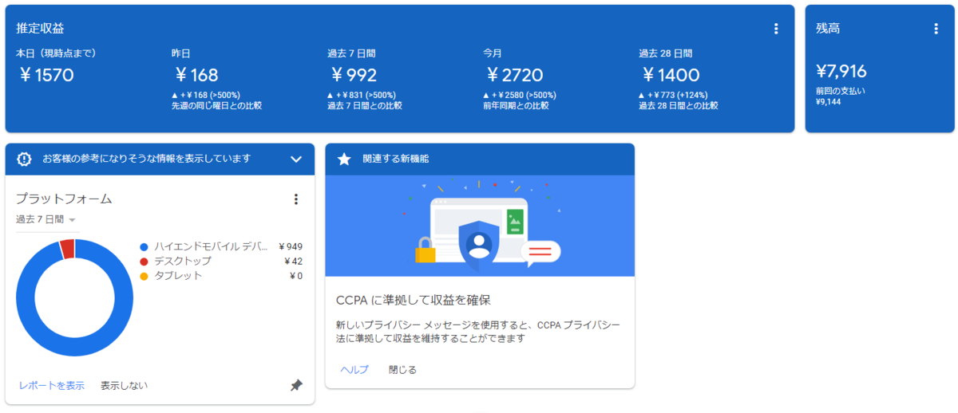Click the 前年同期との比較 text
958x413 pixels.
pos(516,105)
